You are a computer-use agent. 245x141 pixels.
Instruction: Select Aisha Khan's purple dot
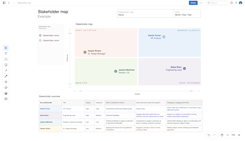tap(184, 69)
